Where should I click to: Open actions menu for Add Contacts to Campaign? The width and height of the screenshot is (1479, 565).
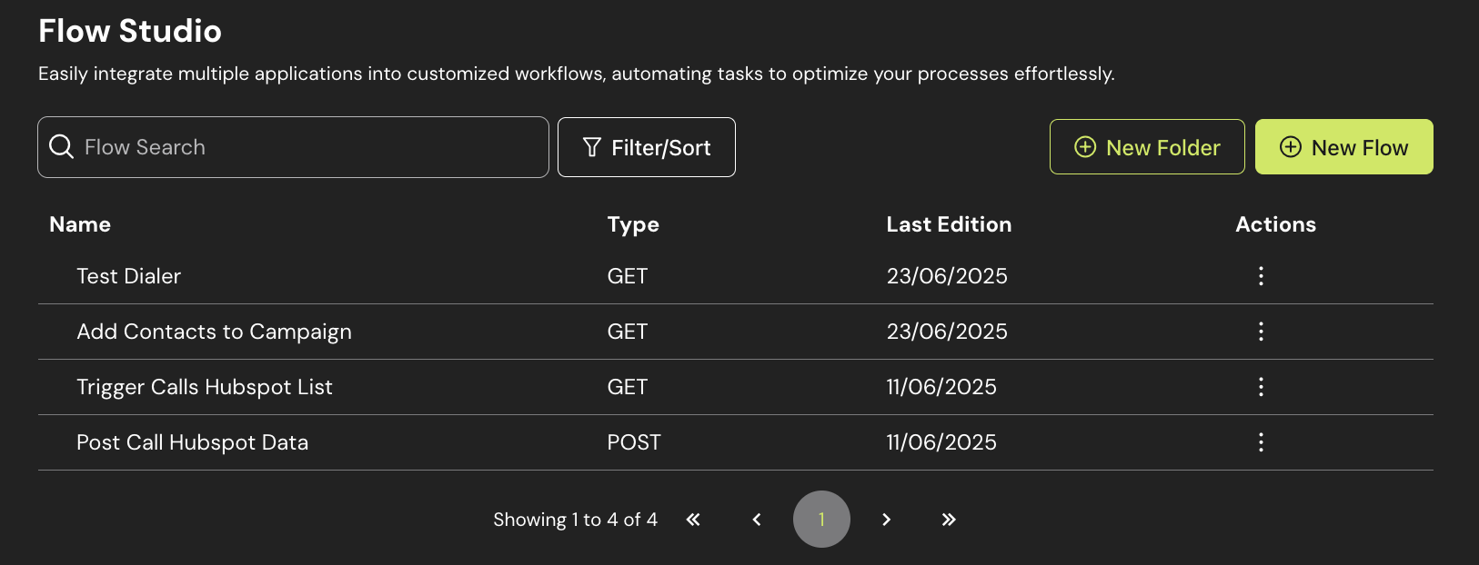tap(1261, 332)
